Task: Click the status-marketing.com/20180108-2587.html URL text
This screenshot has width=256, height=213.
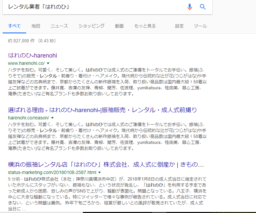Action: pos(52,172)
